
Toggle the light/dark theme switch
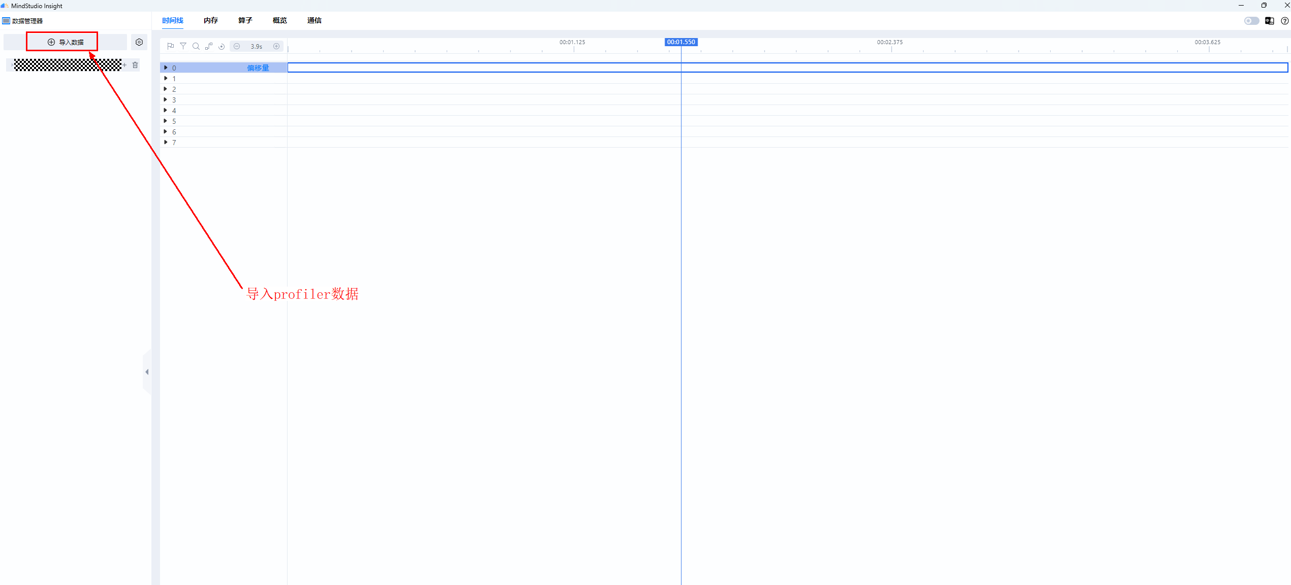click(x=1251, y=21)
